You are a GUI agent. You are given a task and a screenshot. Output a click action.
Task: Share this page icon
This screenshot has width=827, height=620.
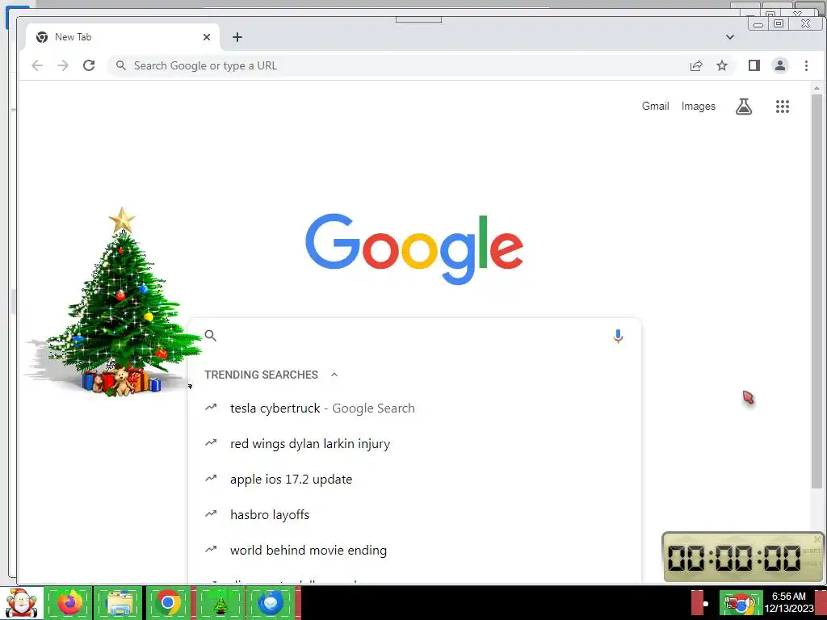pos(696,65)
